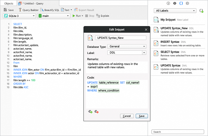
Task: Click the snippet icon in dialog
Action: coord(90,38)
